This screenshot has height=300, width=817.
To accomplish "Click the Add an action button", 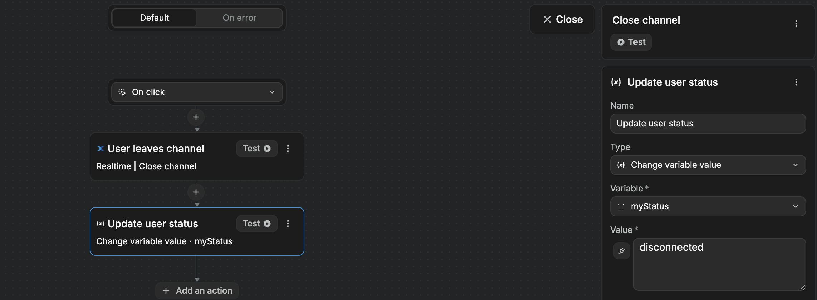I will point(197,290).
